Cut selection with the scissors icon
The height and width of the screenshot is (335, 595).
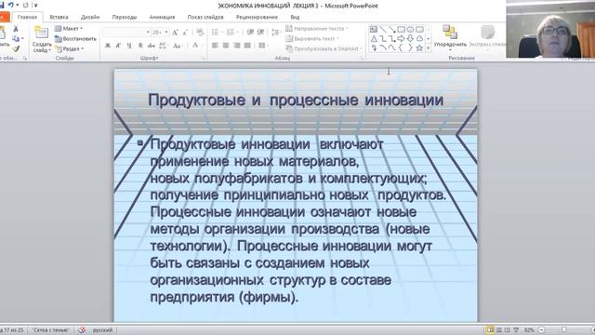(16, 29)
